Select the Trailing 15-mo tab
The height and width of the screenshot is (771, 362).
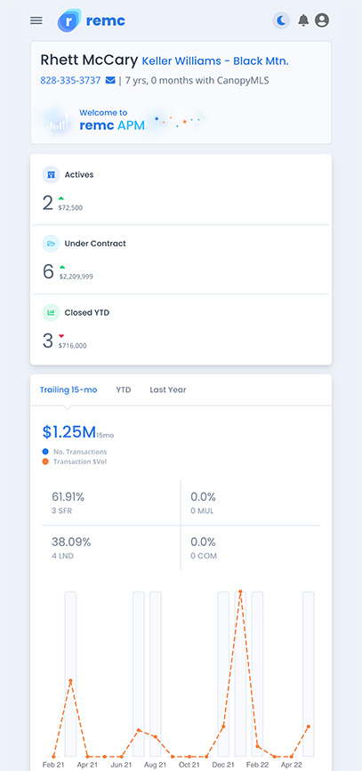point(68,390)
